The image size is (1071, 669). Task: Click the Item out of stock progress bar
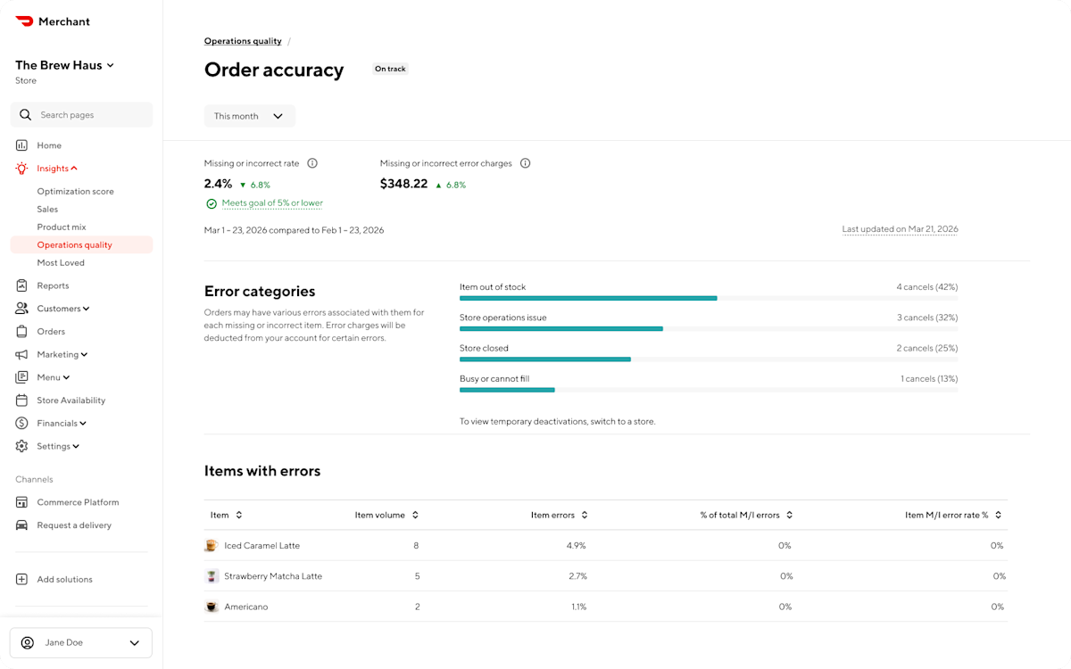point(587,298)
